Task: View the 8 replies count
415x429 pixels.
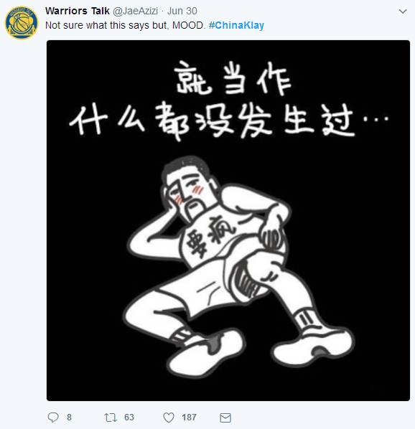Action: click(69, 418)
